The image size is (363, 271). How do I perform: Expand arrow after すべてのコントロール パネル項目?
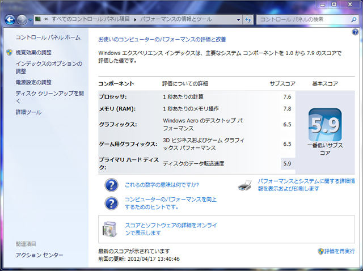135,20
